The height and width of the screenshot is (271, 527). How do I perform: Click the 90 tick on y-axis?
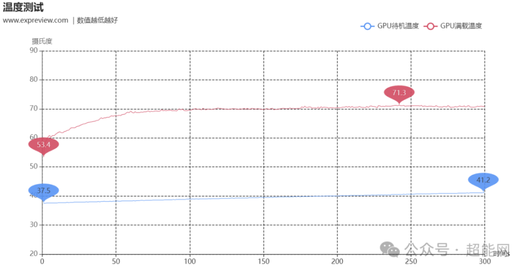(x=33, y=51)
